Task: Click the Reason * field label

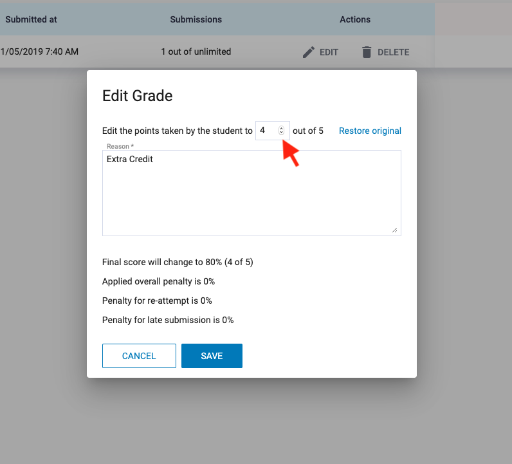Action: point(120,146)
